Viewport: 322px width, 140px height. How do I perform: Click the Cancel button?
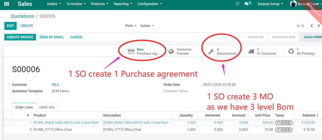(x=77, y=37)
